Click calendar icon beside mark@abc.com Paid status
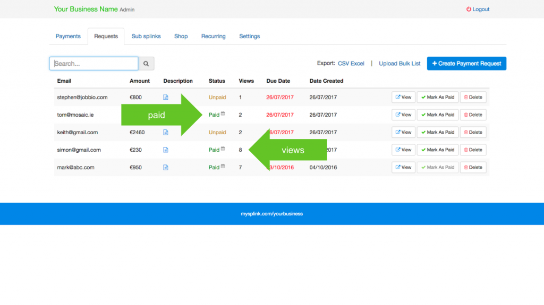 tap(223, 167)
